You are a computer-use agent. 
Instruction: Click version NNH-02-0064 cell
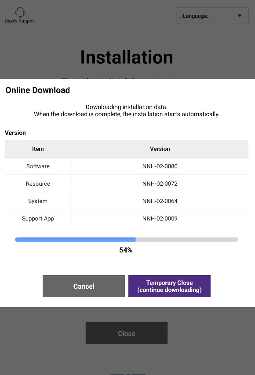(x=160, y=201)
